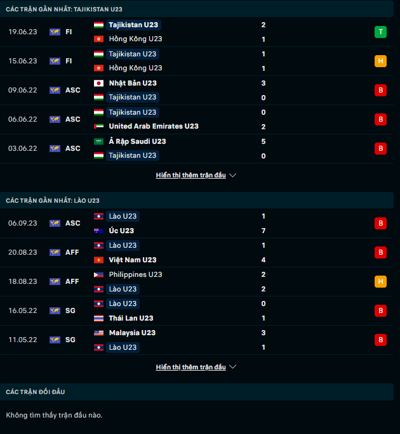400x434 pixels.
Task: Click the Saudi Arabia flag icon
Action: point(98,141)
